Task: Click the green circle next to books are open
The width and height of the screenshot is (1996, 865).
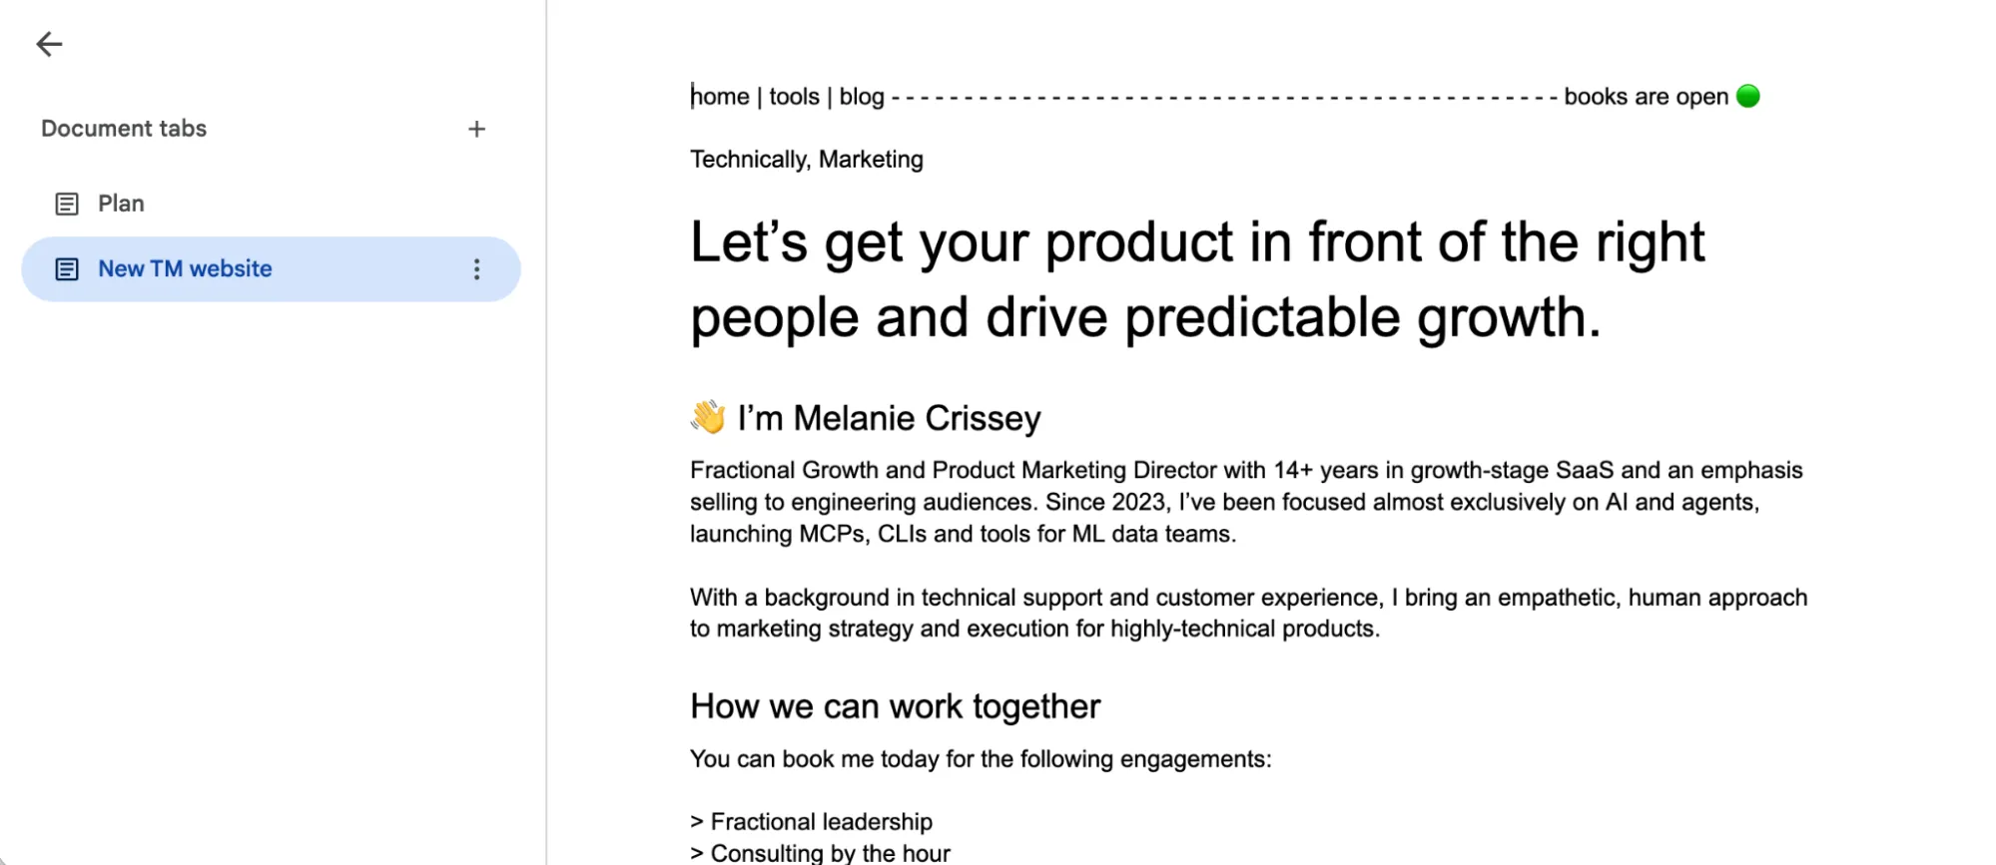Action: (x=1748, y=96)
